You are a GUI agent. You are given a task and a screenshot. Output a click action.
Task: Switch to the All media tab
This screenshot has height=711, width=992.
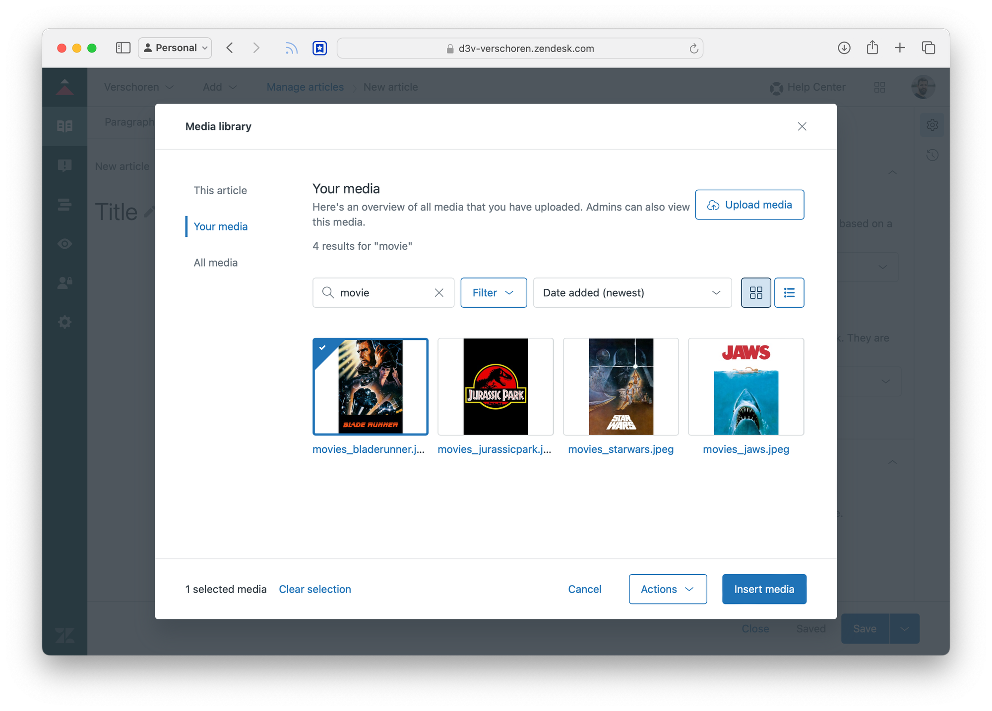pos(216,263)
